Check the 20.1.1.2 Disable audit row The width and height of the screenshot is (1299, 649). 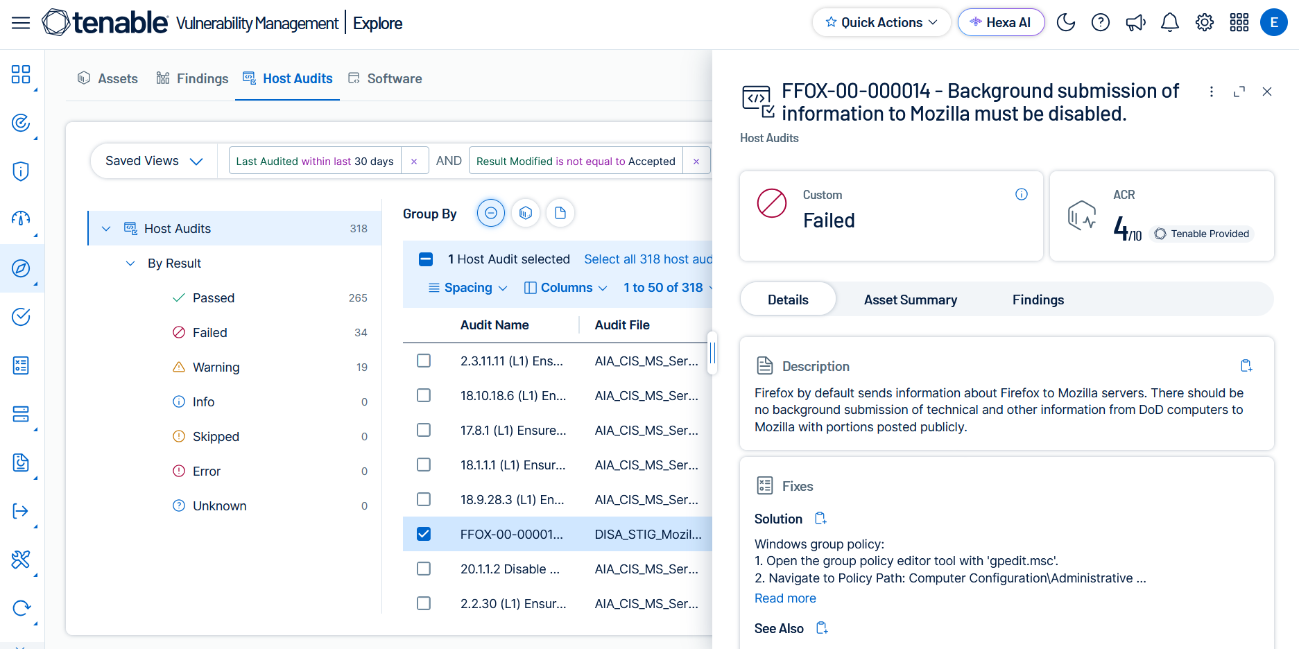pos(424,569)
